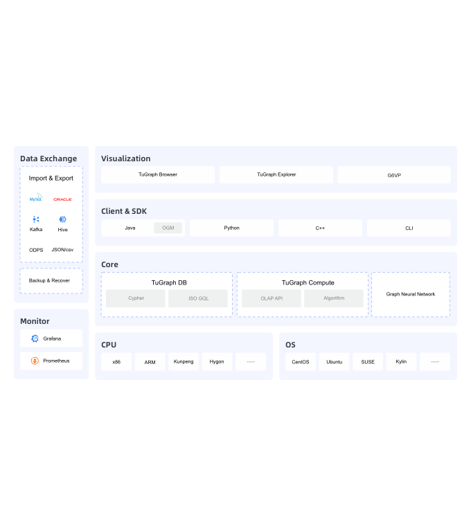This screenshot has width=471, height=526.
Task: Select the ISO GQL box
Action: click(x=198, y=298)
